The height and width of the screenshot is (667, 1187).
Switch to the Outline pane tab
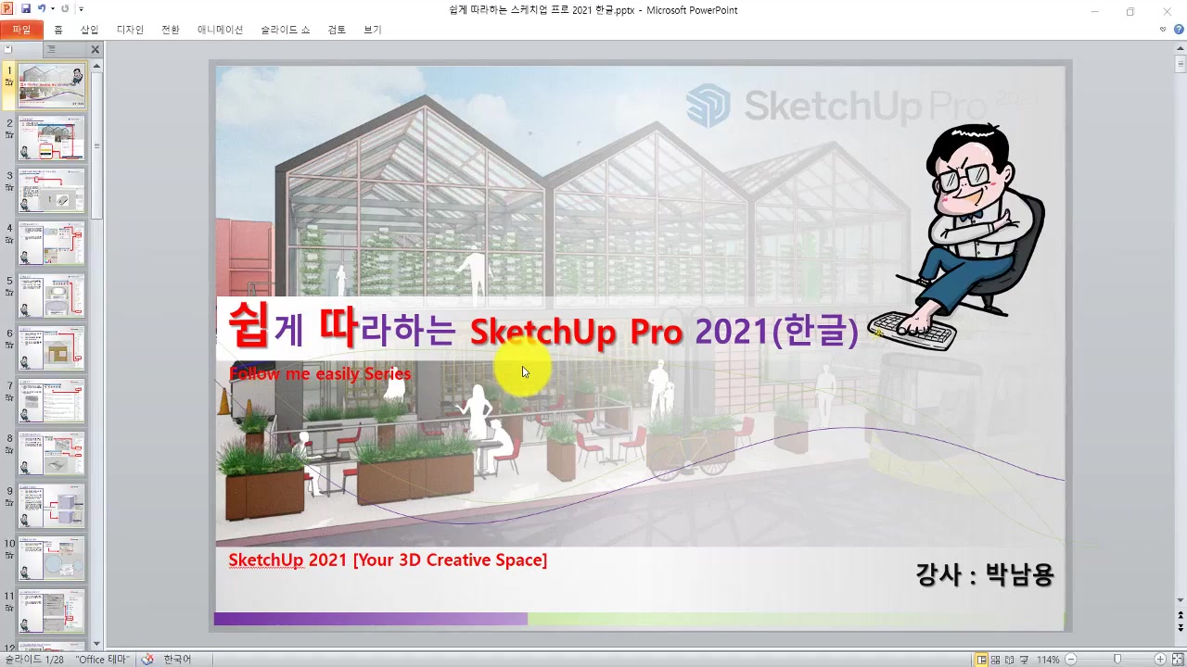(51, 49)
